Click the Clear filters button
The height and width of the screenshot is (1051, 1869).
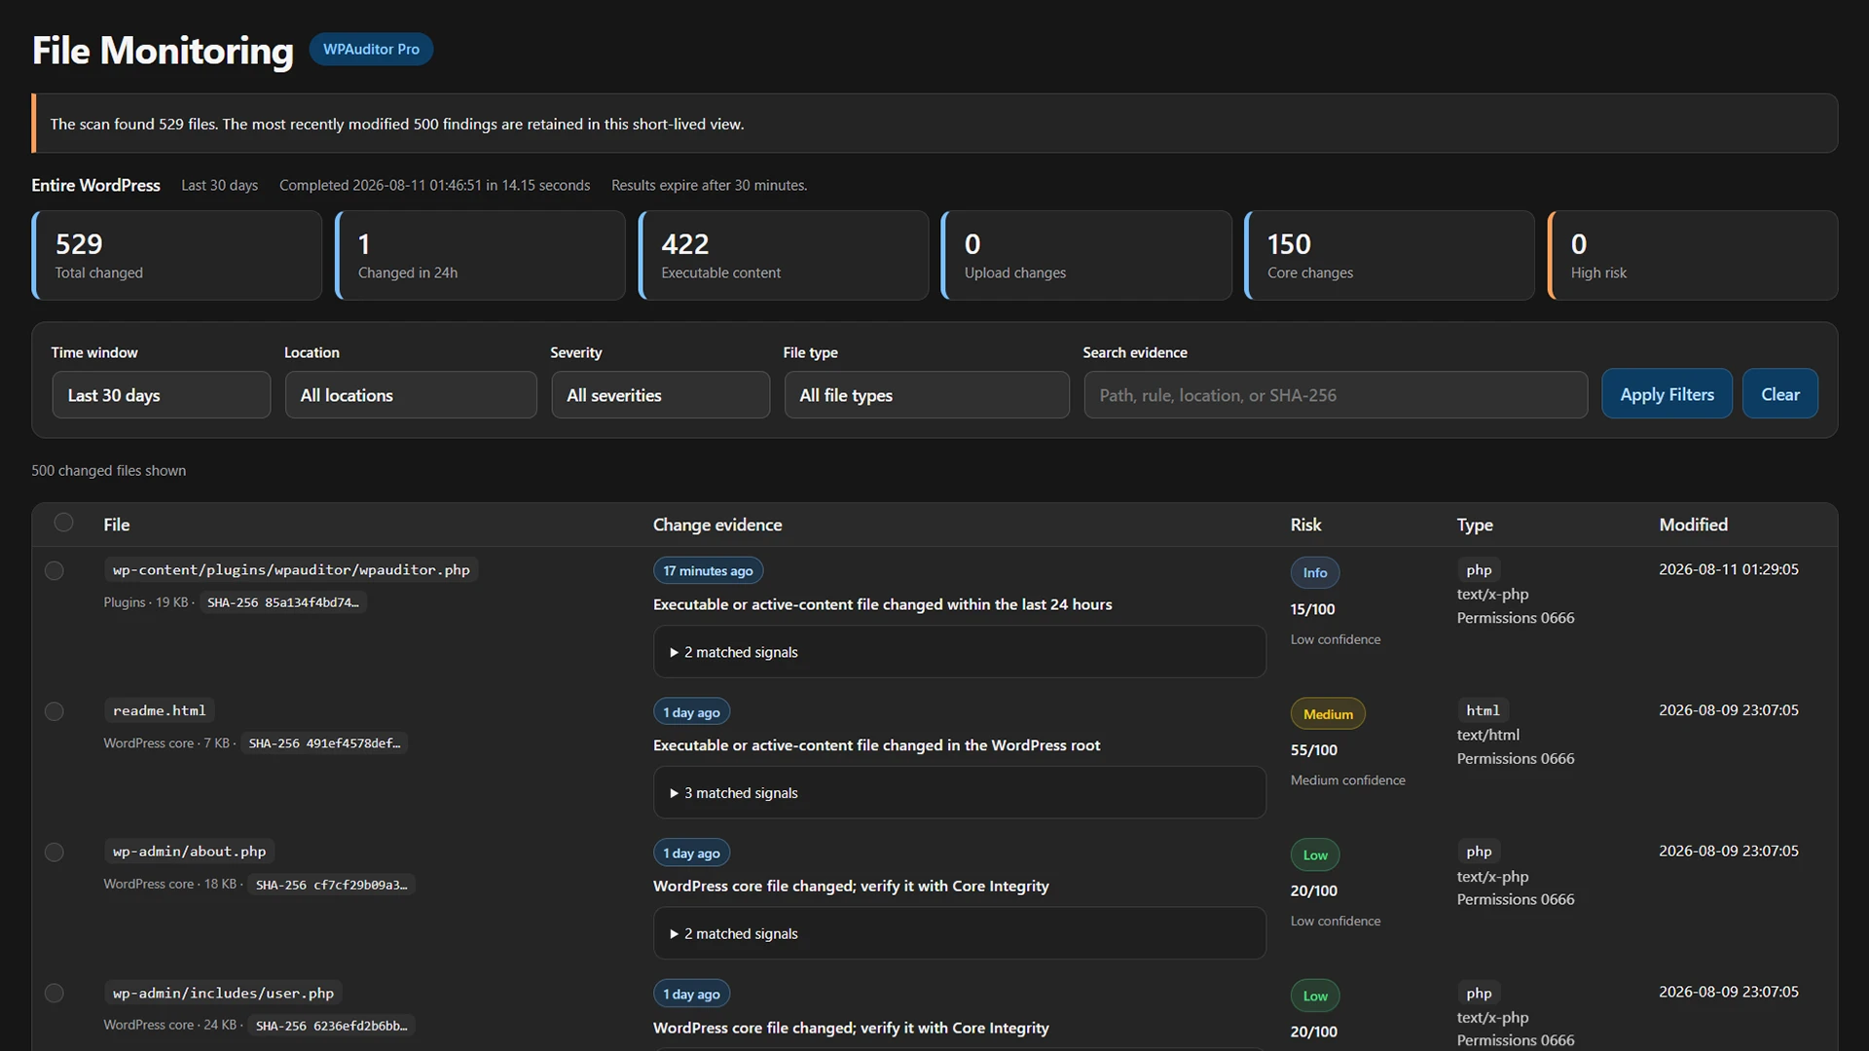(x=1779, y=394)
